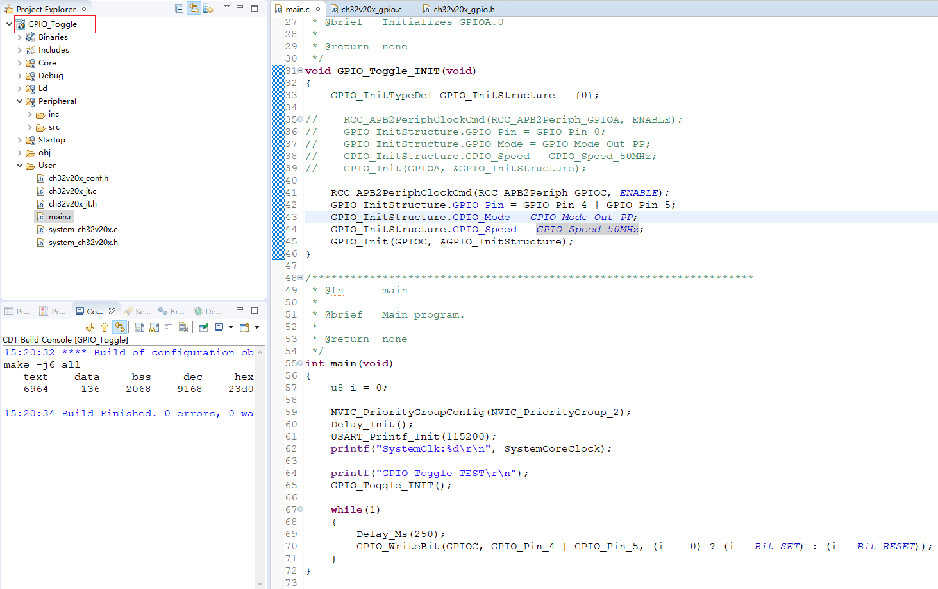Image resolution: width=938 pixels, height=589 pixels.
Task: Collapse the Peripheral folder node
Action: pos(19,101)
